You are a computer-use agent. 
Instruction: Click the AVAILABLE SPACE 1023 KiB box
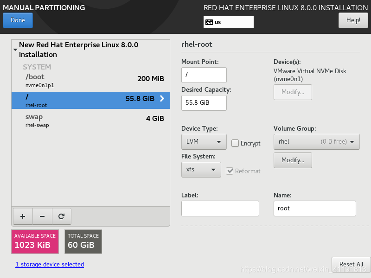click(x=35, y=241)
